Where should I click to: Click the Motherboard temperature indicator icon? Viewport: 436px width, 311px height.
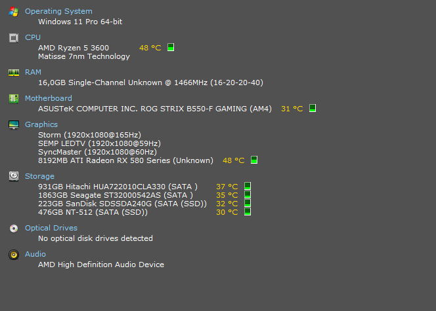313,108
